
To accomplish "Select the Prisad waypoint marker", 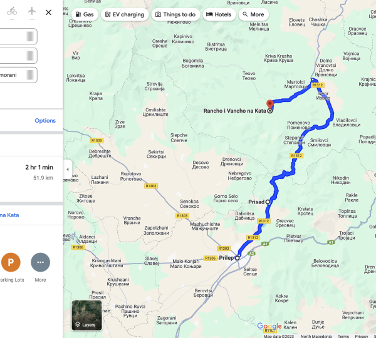I will click(x=268, y=202).
